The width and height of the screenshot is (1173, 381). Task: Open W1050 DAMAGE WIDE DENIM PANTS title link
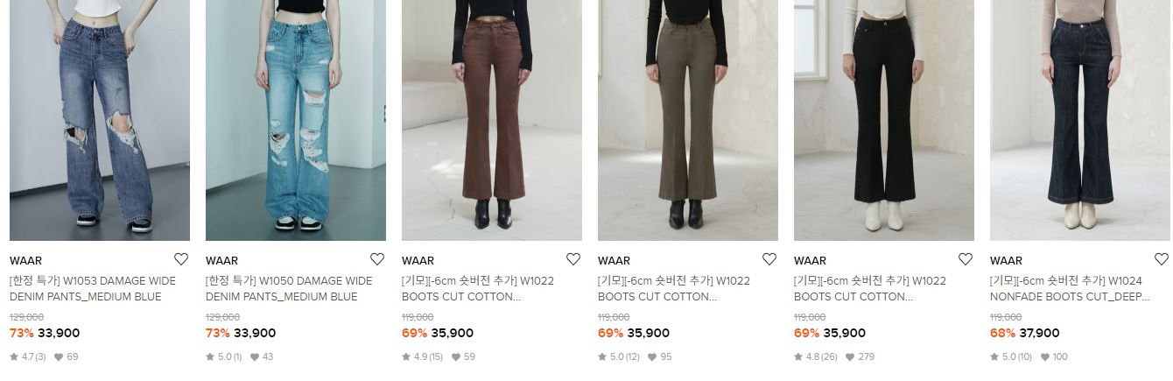click(x=289, y=289)
